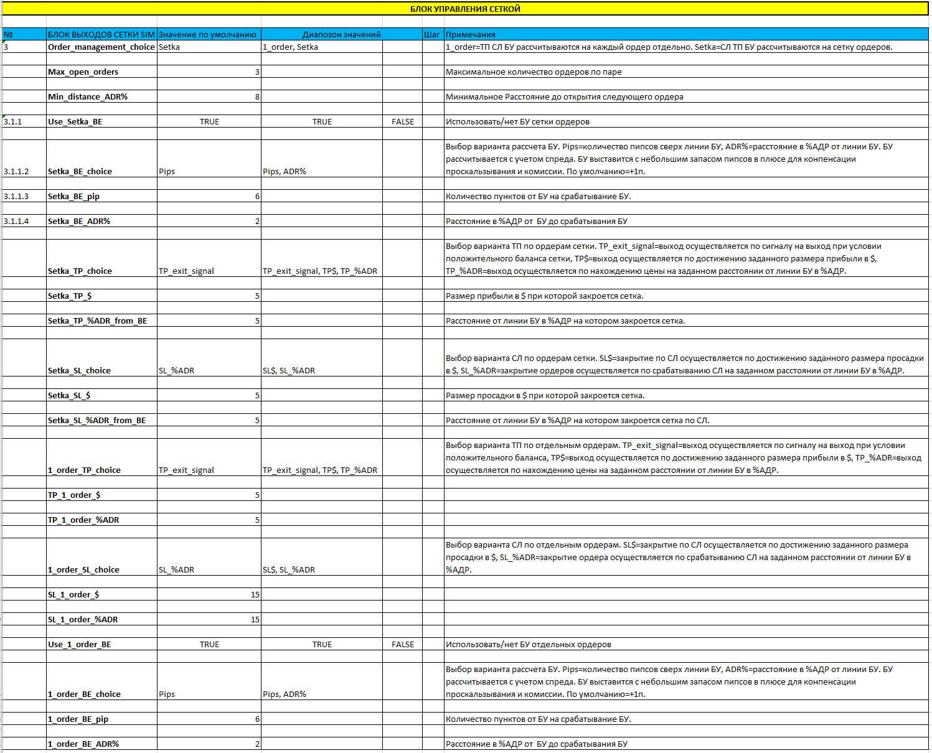Click value 8 in the Min_distance_ADR% row
Viewport: 932px width, 753px height.
point(209,96)
